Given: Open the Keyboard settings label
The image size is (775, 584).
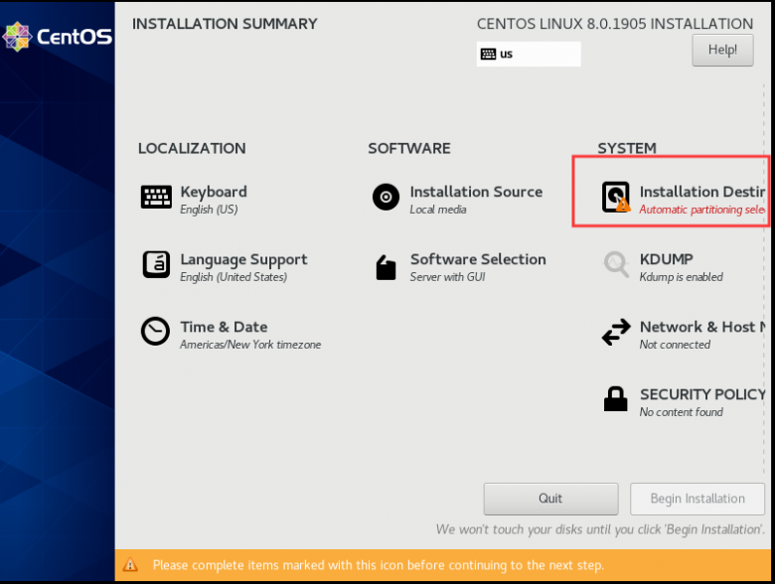Looking at the screenshot, I should [214, 192].
